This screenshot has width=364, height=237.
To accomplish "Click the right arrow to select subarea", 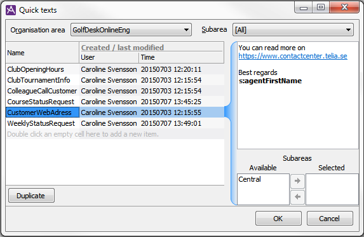I will coord(297,181).
